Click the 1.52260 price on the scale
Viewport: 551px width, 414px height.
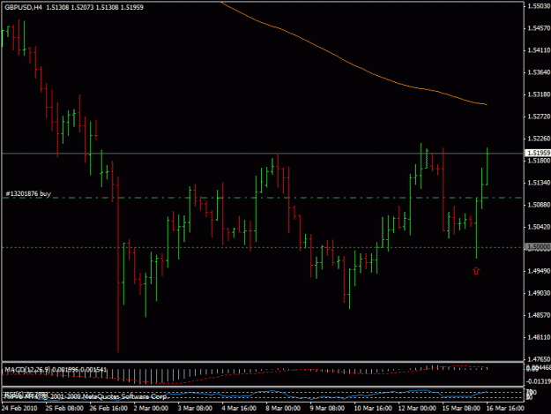pyautogui.click(x=539, y=139)
